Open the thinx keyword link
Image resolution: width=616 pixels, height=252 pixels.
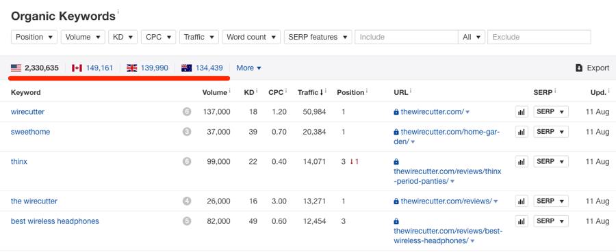tap(19, 161)
